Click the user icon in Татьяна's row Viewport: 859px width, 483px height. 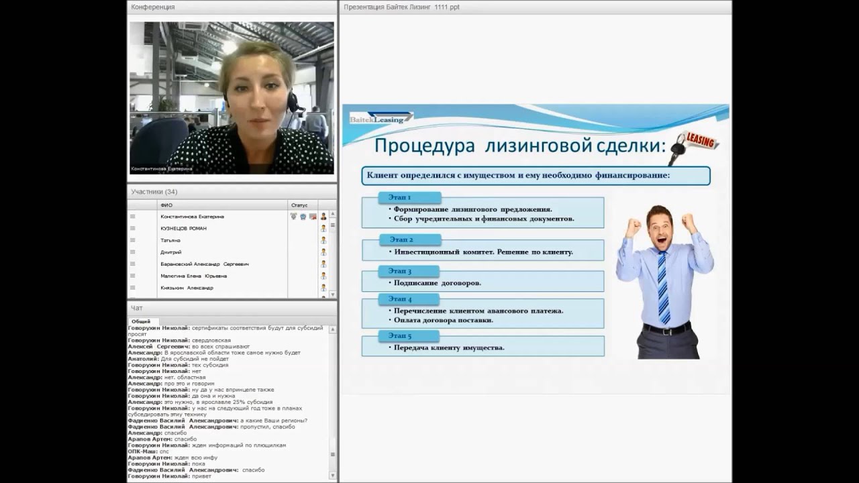click(323, 240)
